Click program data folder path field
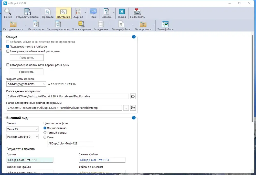 (x=68, y=96)
